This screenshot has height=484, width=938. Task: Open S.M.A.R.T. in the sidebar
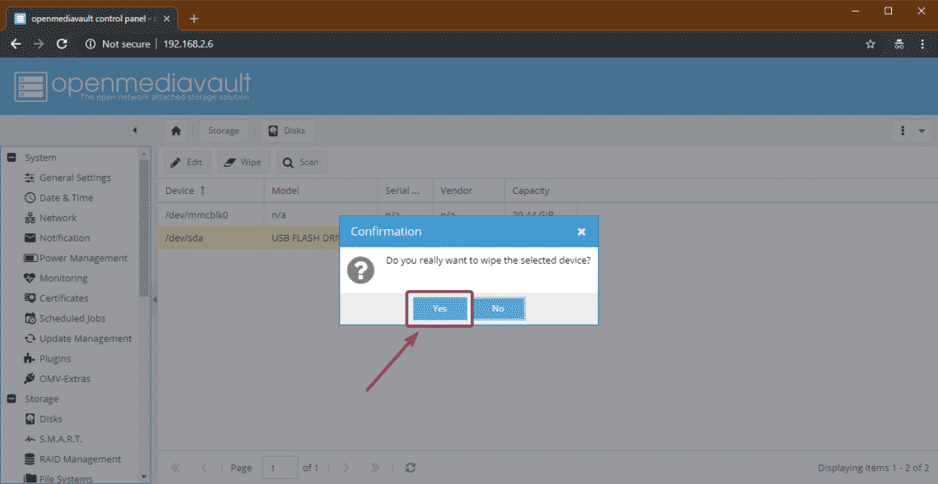60,439
